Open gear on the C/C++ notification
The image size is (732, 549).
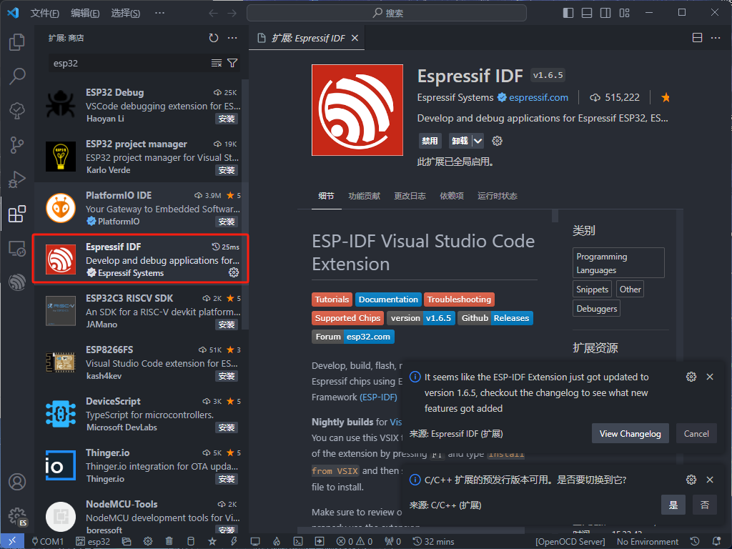point(691,480)
